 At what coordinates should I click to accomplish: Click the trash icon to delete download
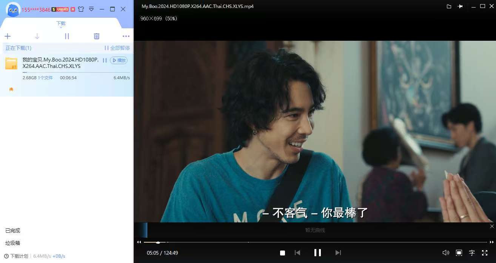point(97,36)
